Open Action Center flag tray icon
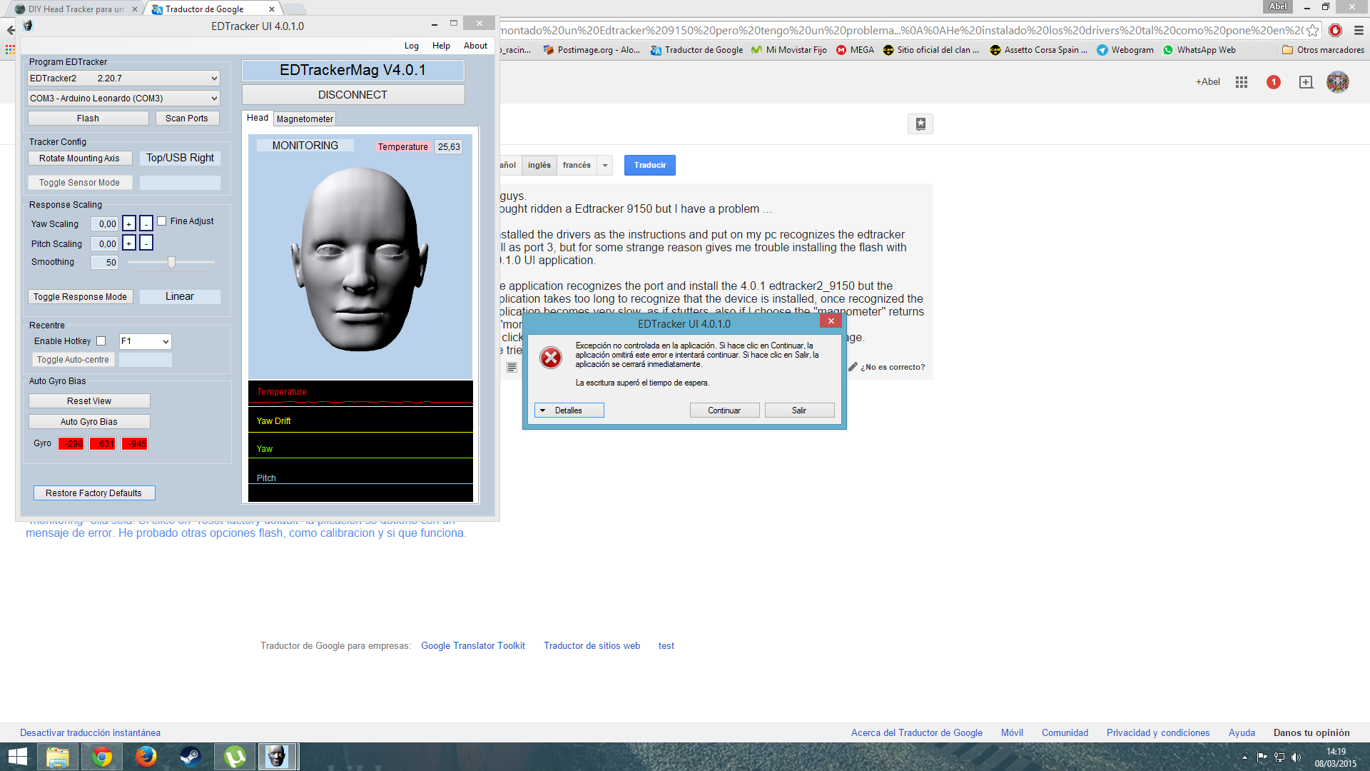The height and width of the screenshot is (771, 1370). click(1262, 757)
